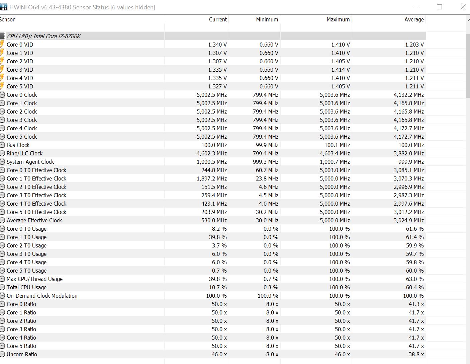The width and height of the screenshot is (470, 364).
Task: Click the lightning bolt icon for Core 3 VID
Action: pos(2,70)
